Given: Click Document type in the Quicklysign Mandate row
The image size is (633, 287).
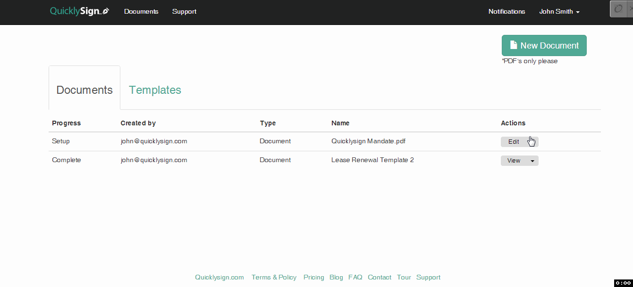Looking at the screenshot, I should pos(275,141).
